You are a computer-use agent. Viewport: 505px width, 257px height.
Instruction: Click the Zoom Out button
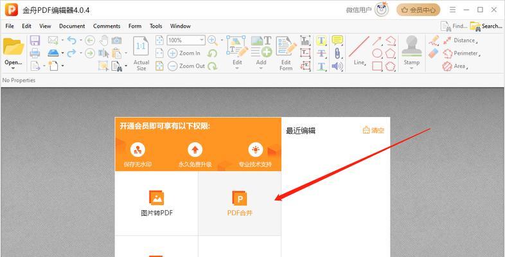pyautogui.click(x=186, y=66)
